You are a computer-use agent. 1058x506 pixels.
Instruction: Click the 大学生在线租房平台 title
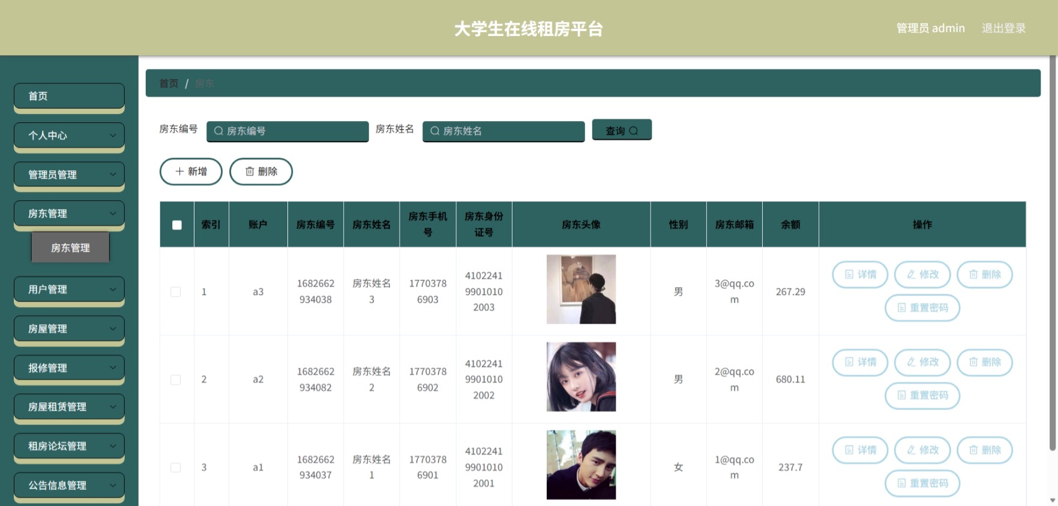(528, 29)
